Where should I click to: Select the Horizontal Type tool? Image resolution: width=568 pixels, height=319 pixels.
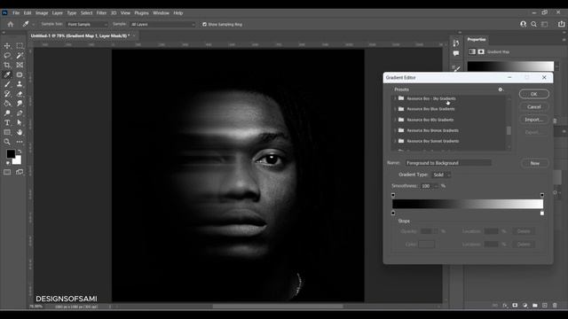coord(7,122)
